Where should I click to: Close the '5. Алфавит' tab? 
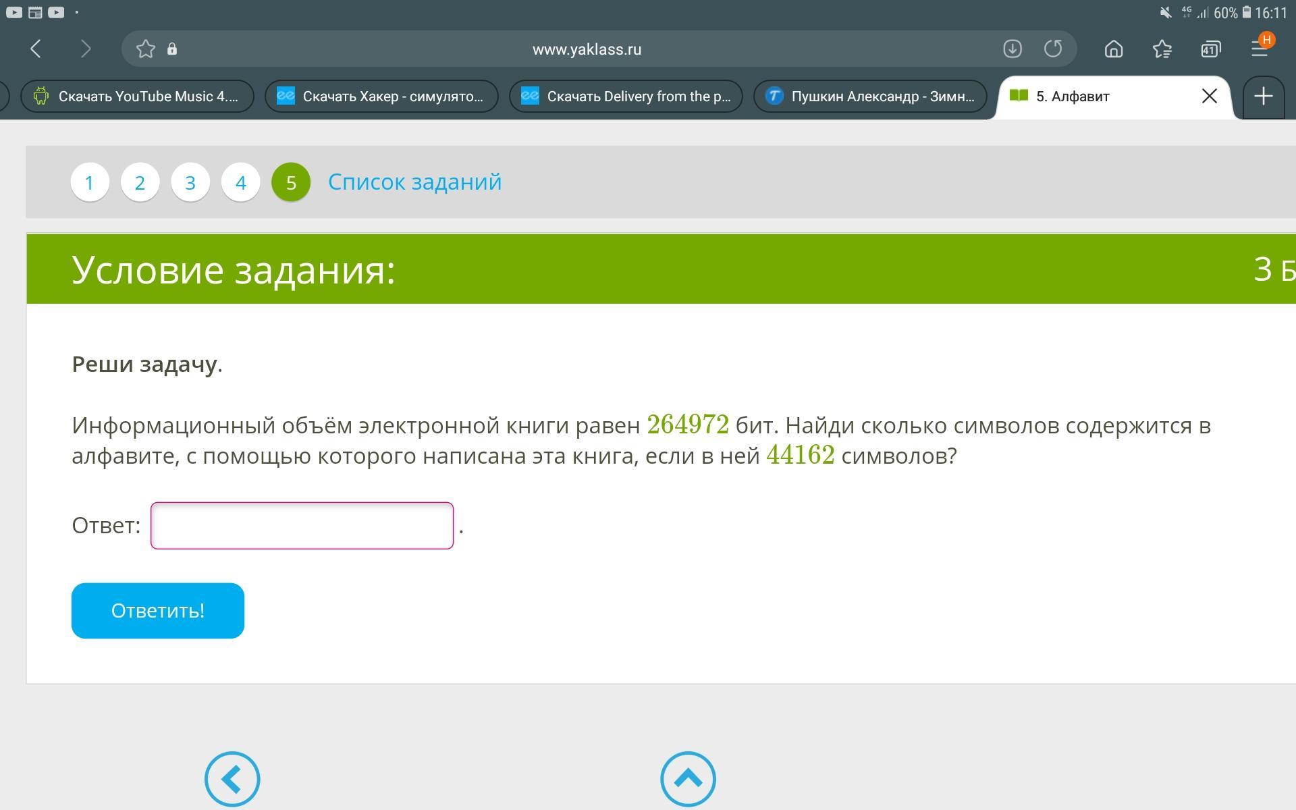coord(1209,97)
